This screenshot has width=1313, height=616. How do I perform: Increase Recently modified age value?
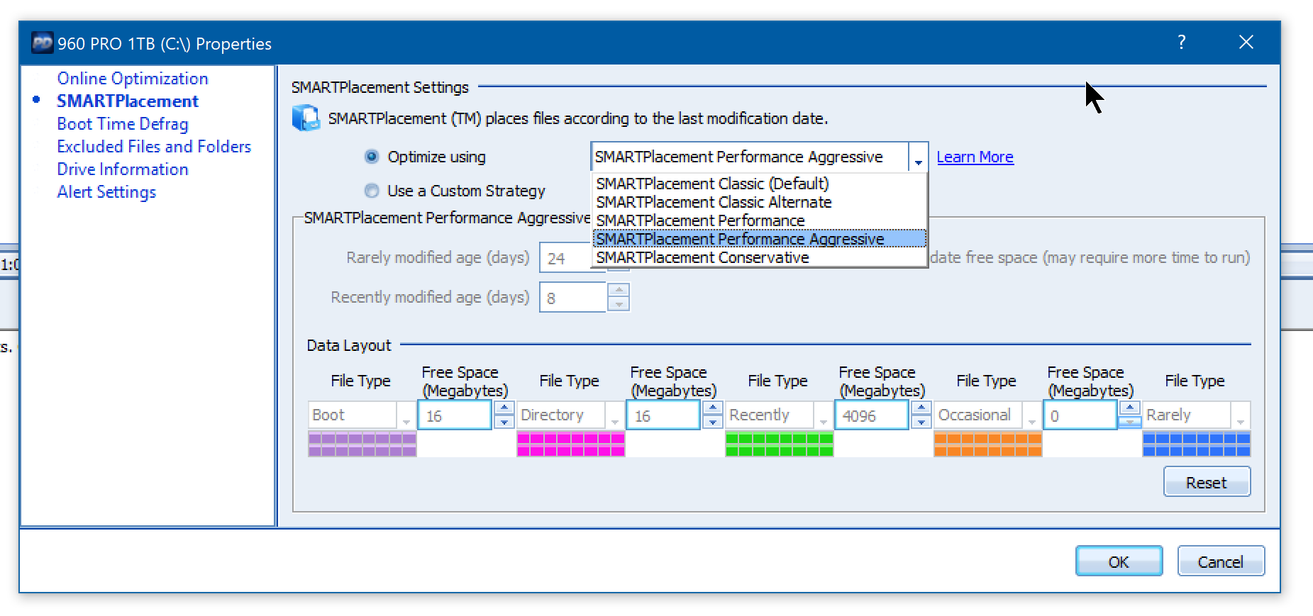(x=619, y=291)
